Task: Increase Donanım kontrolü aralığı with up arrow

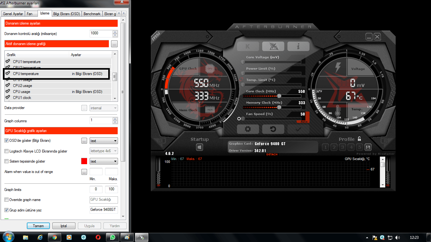Action: pyautogui.click(x=115, y=32)
